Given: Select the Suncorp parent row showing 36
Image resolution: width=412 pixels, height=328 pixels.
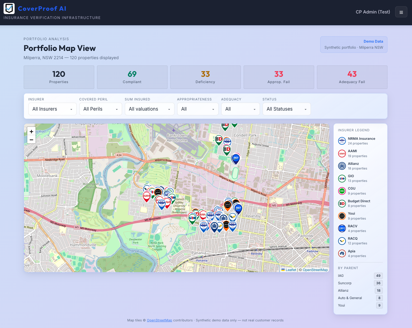Looking at the screenshot, I should click(360, 283).
